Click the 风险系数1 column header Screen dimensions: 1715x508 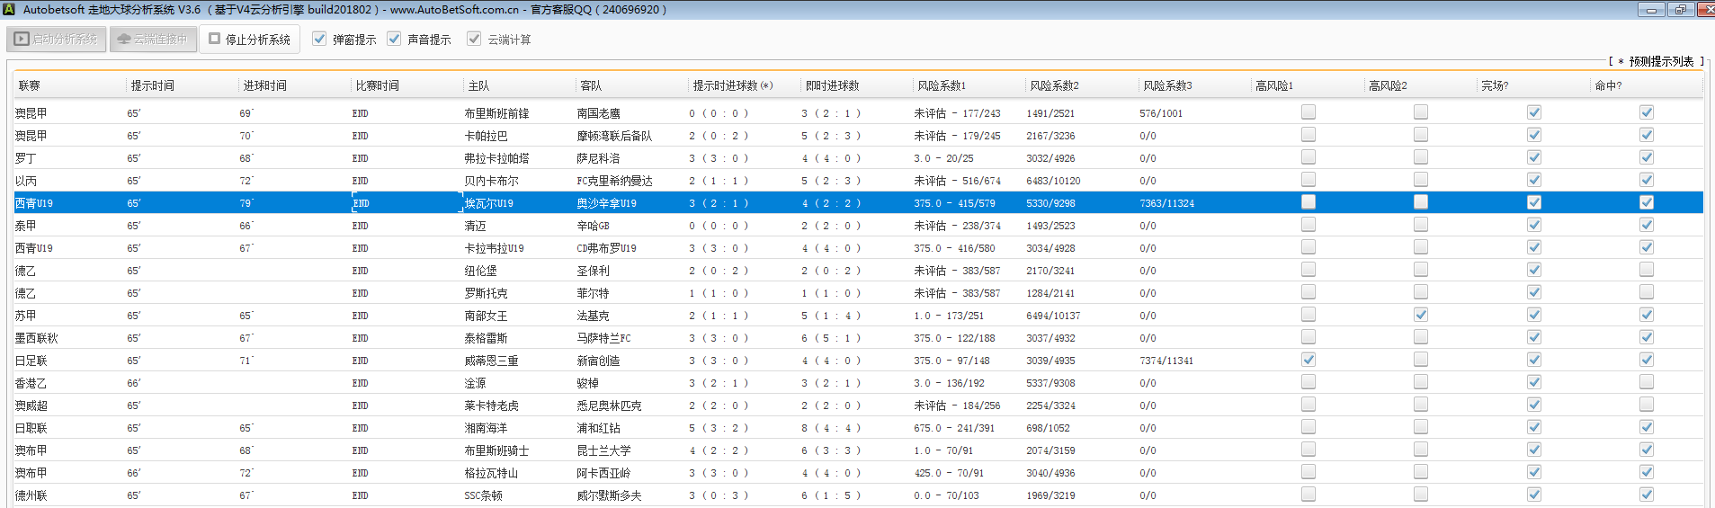[x=942, y=86]
